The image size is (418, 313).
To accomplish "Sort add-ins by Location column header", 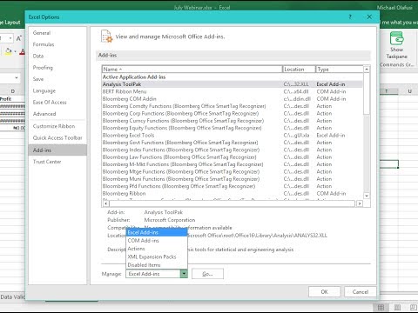I will [x=299, y=70].
